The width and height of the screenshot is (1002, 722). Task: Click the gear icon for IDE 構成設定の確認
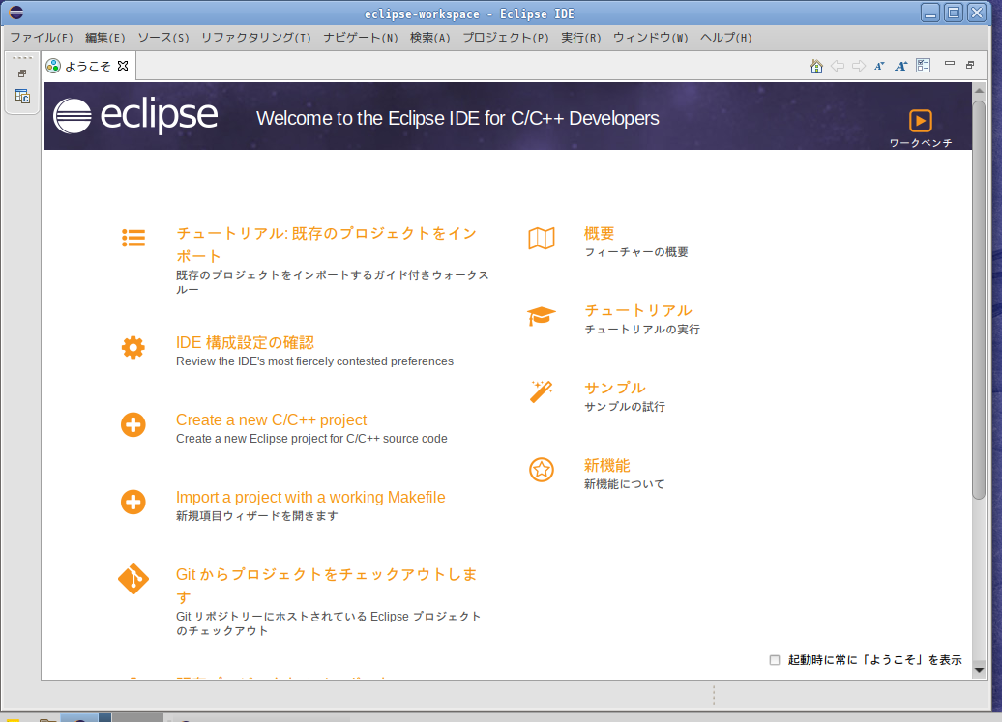[133, 348]
